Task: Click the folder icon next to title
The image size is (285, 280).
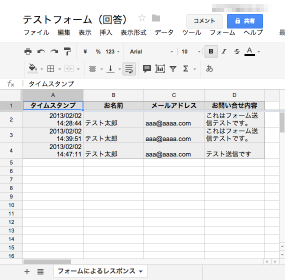Action: [x=156, y=18]
